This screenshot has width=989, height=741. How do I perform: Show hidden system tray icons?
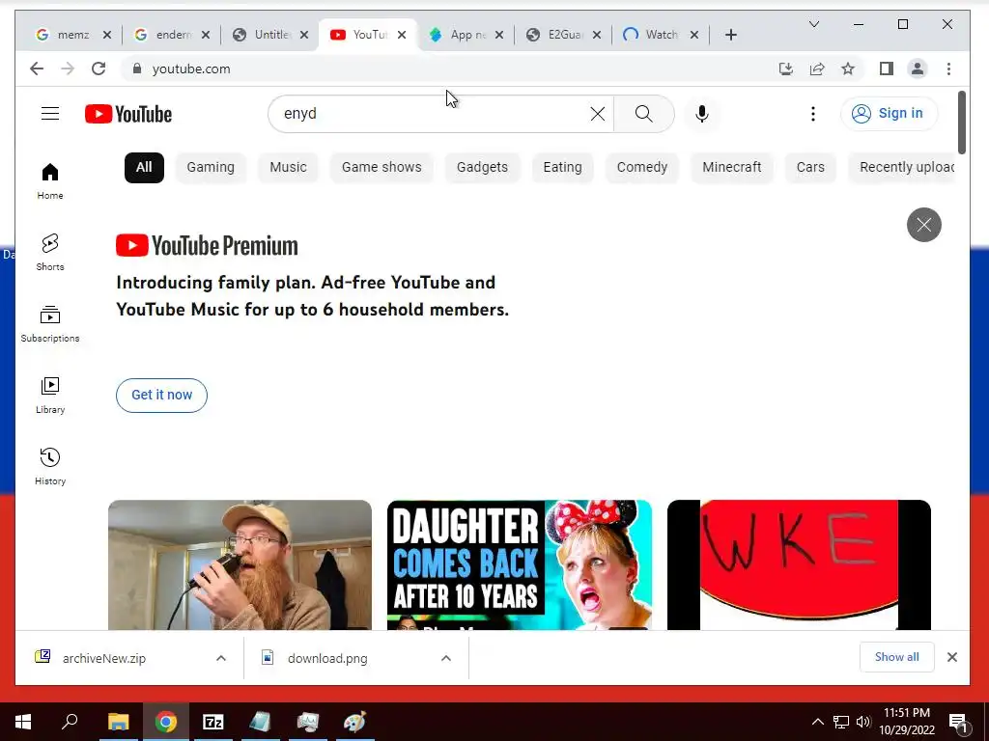pyautogui.click(x=817, y=722)
